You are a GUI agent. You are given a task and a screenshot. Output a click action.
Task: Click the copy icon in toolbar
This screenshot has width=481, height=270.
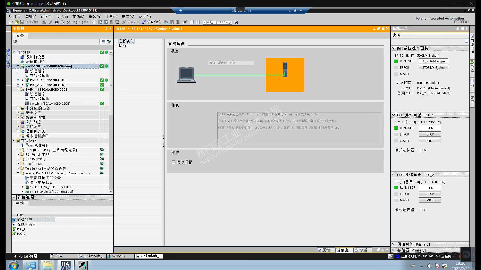[57, 22]
